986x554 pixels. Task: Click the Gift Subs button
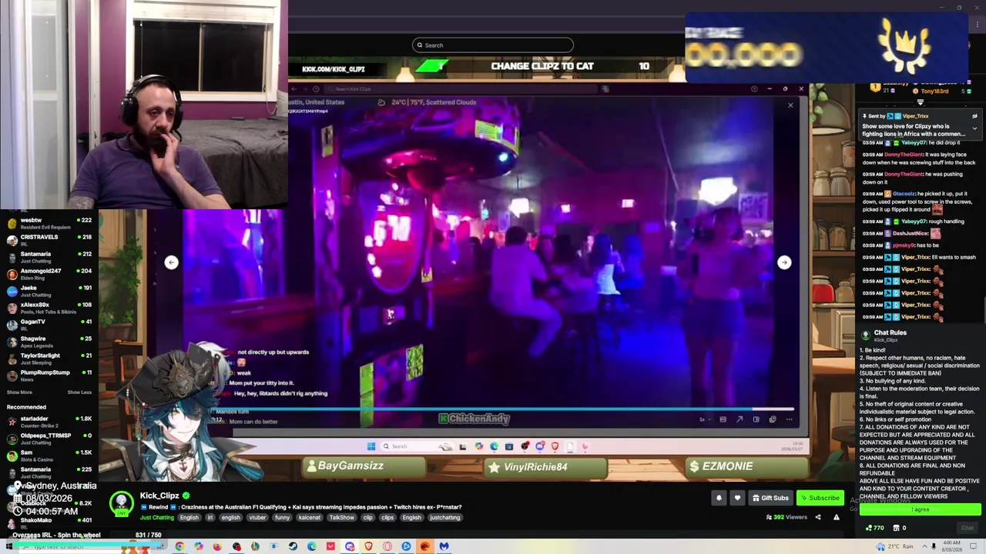[770, 498]
